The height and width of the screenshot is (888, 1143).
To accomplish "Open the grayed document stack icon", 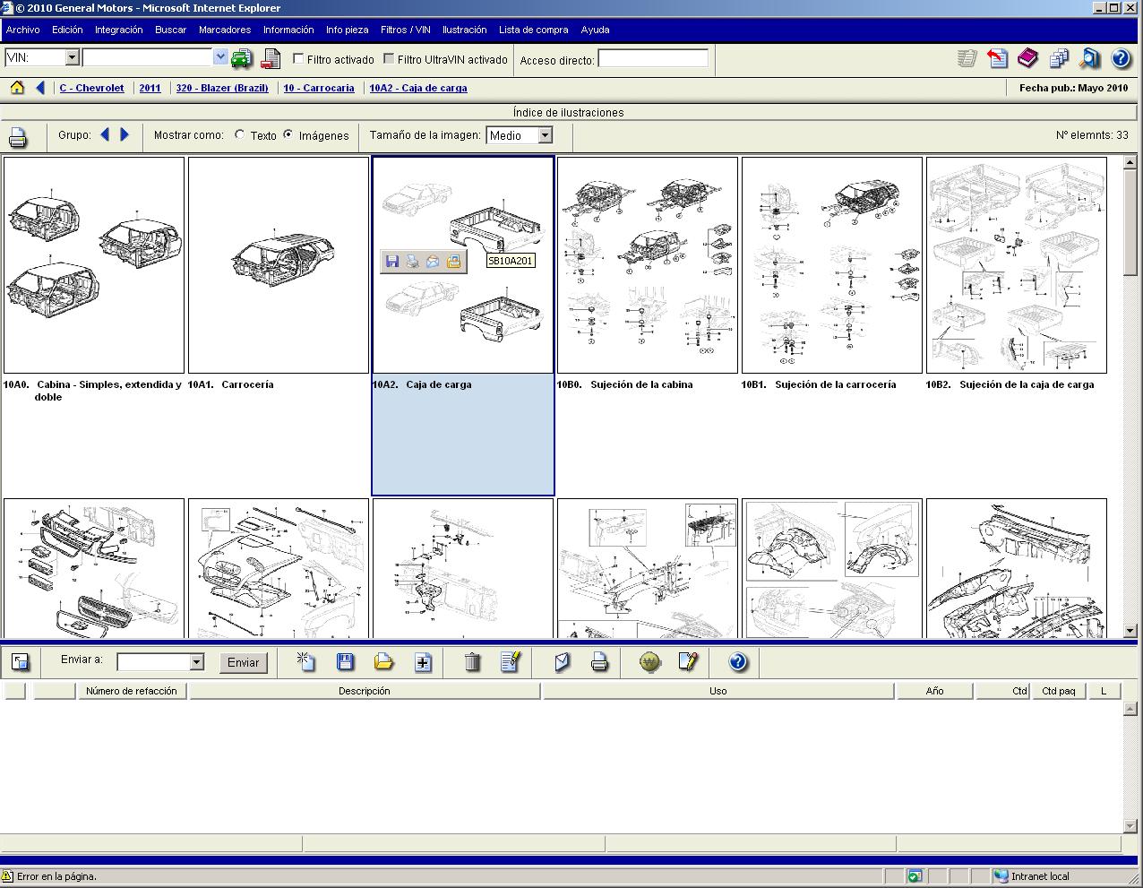I will tap(967, 59).
